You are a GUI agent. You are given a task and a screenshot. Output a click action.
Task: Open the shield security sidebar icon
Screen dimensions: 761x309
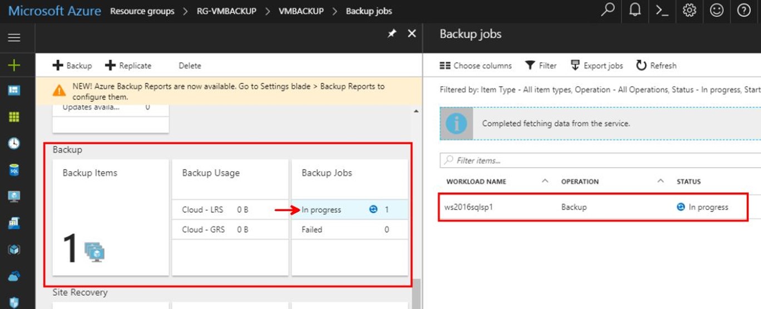point(14,302)
